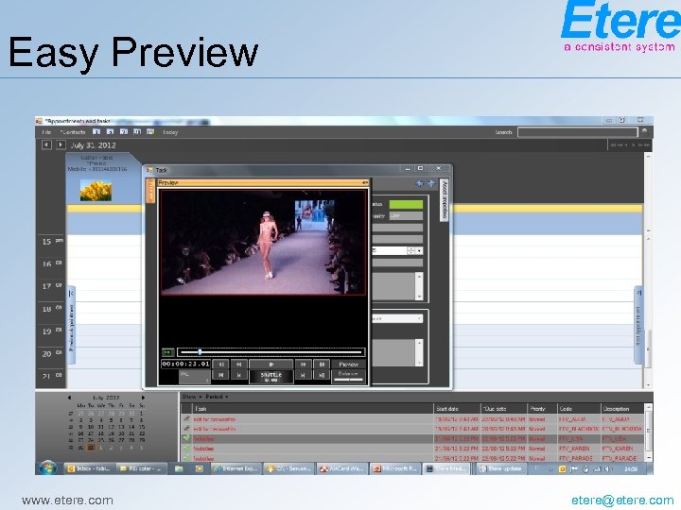Go to previous month in mini calendar

pyautogui.click(x=69, y=398)
